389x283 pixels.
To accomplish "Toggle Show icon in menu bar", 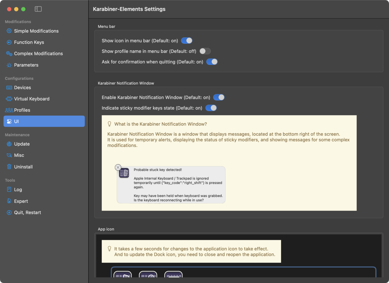I will (x=187, y=40).
